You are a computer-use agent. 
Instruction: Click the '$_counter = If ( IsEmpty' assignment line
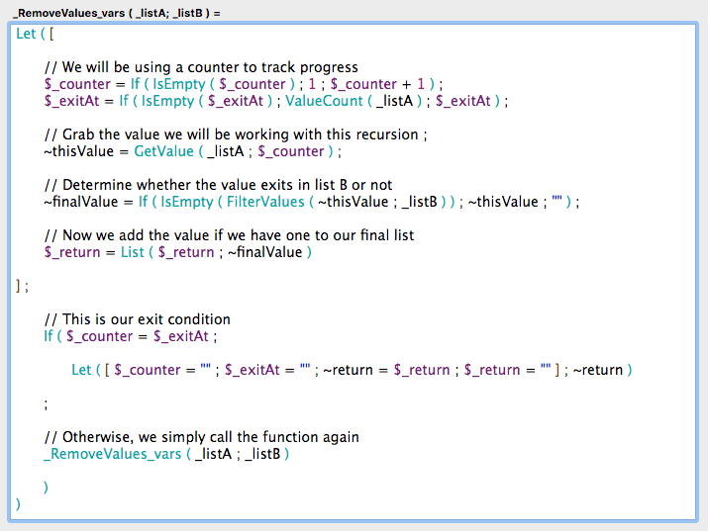244,84
